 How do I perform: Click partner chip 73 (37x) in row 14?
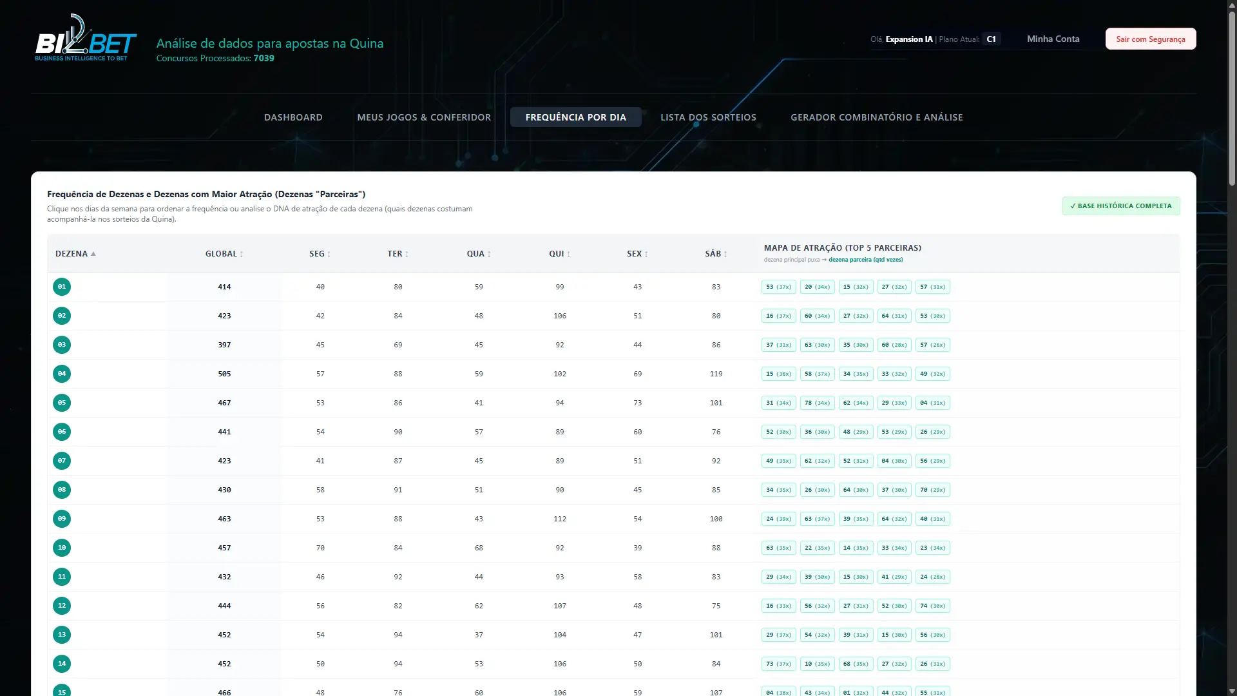point(778,664)
